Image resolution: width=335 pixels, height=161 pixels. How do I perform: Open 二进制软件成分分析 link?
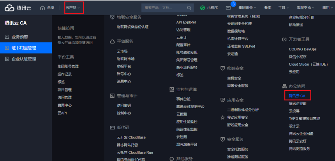243,110
